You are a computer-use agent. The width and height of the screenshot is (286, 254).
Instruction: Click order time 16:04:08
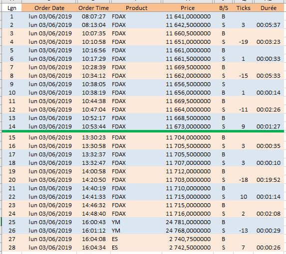pyautogui.click(x=93, y=239)
